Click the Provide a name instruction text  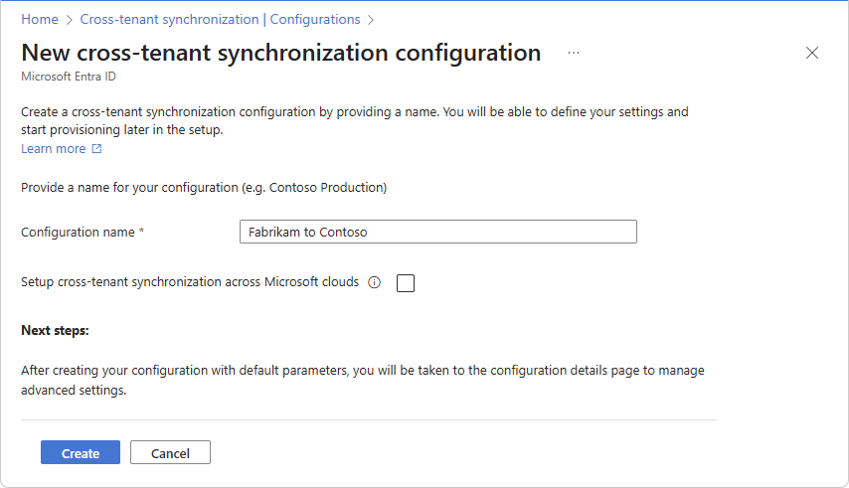tap(203, 187)
